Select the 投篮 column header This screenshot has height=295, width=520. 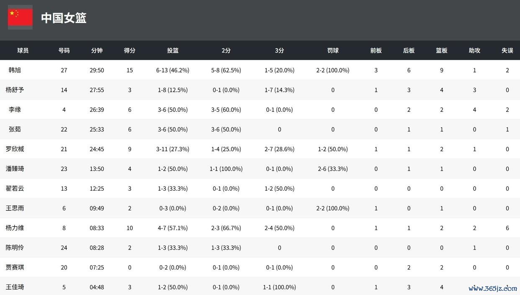tap(173, 50)
